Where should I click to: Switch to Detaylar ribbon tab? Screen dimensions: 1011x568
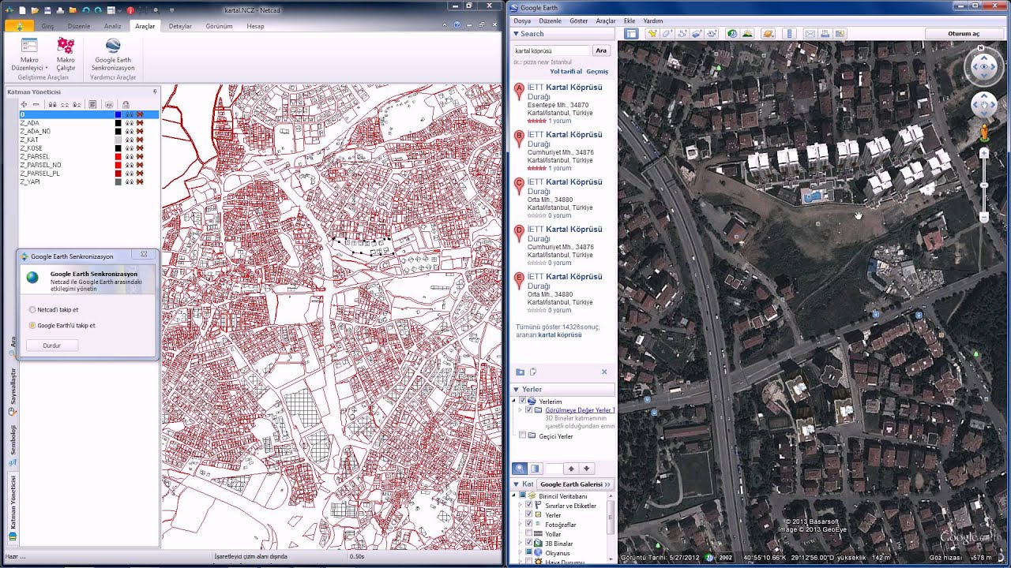(x=180, y=26)
